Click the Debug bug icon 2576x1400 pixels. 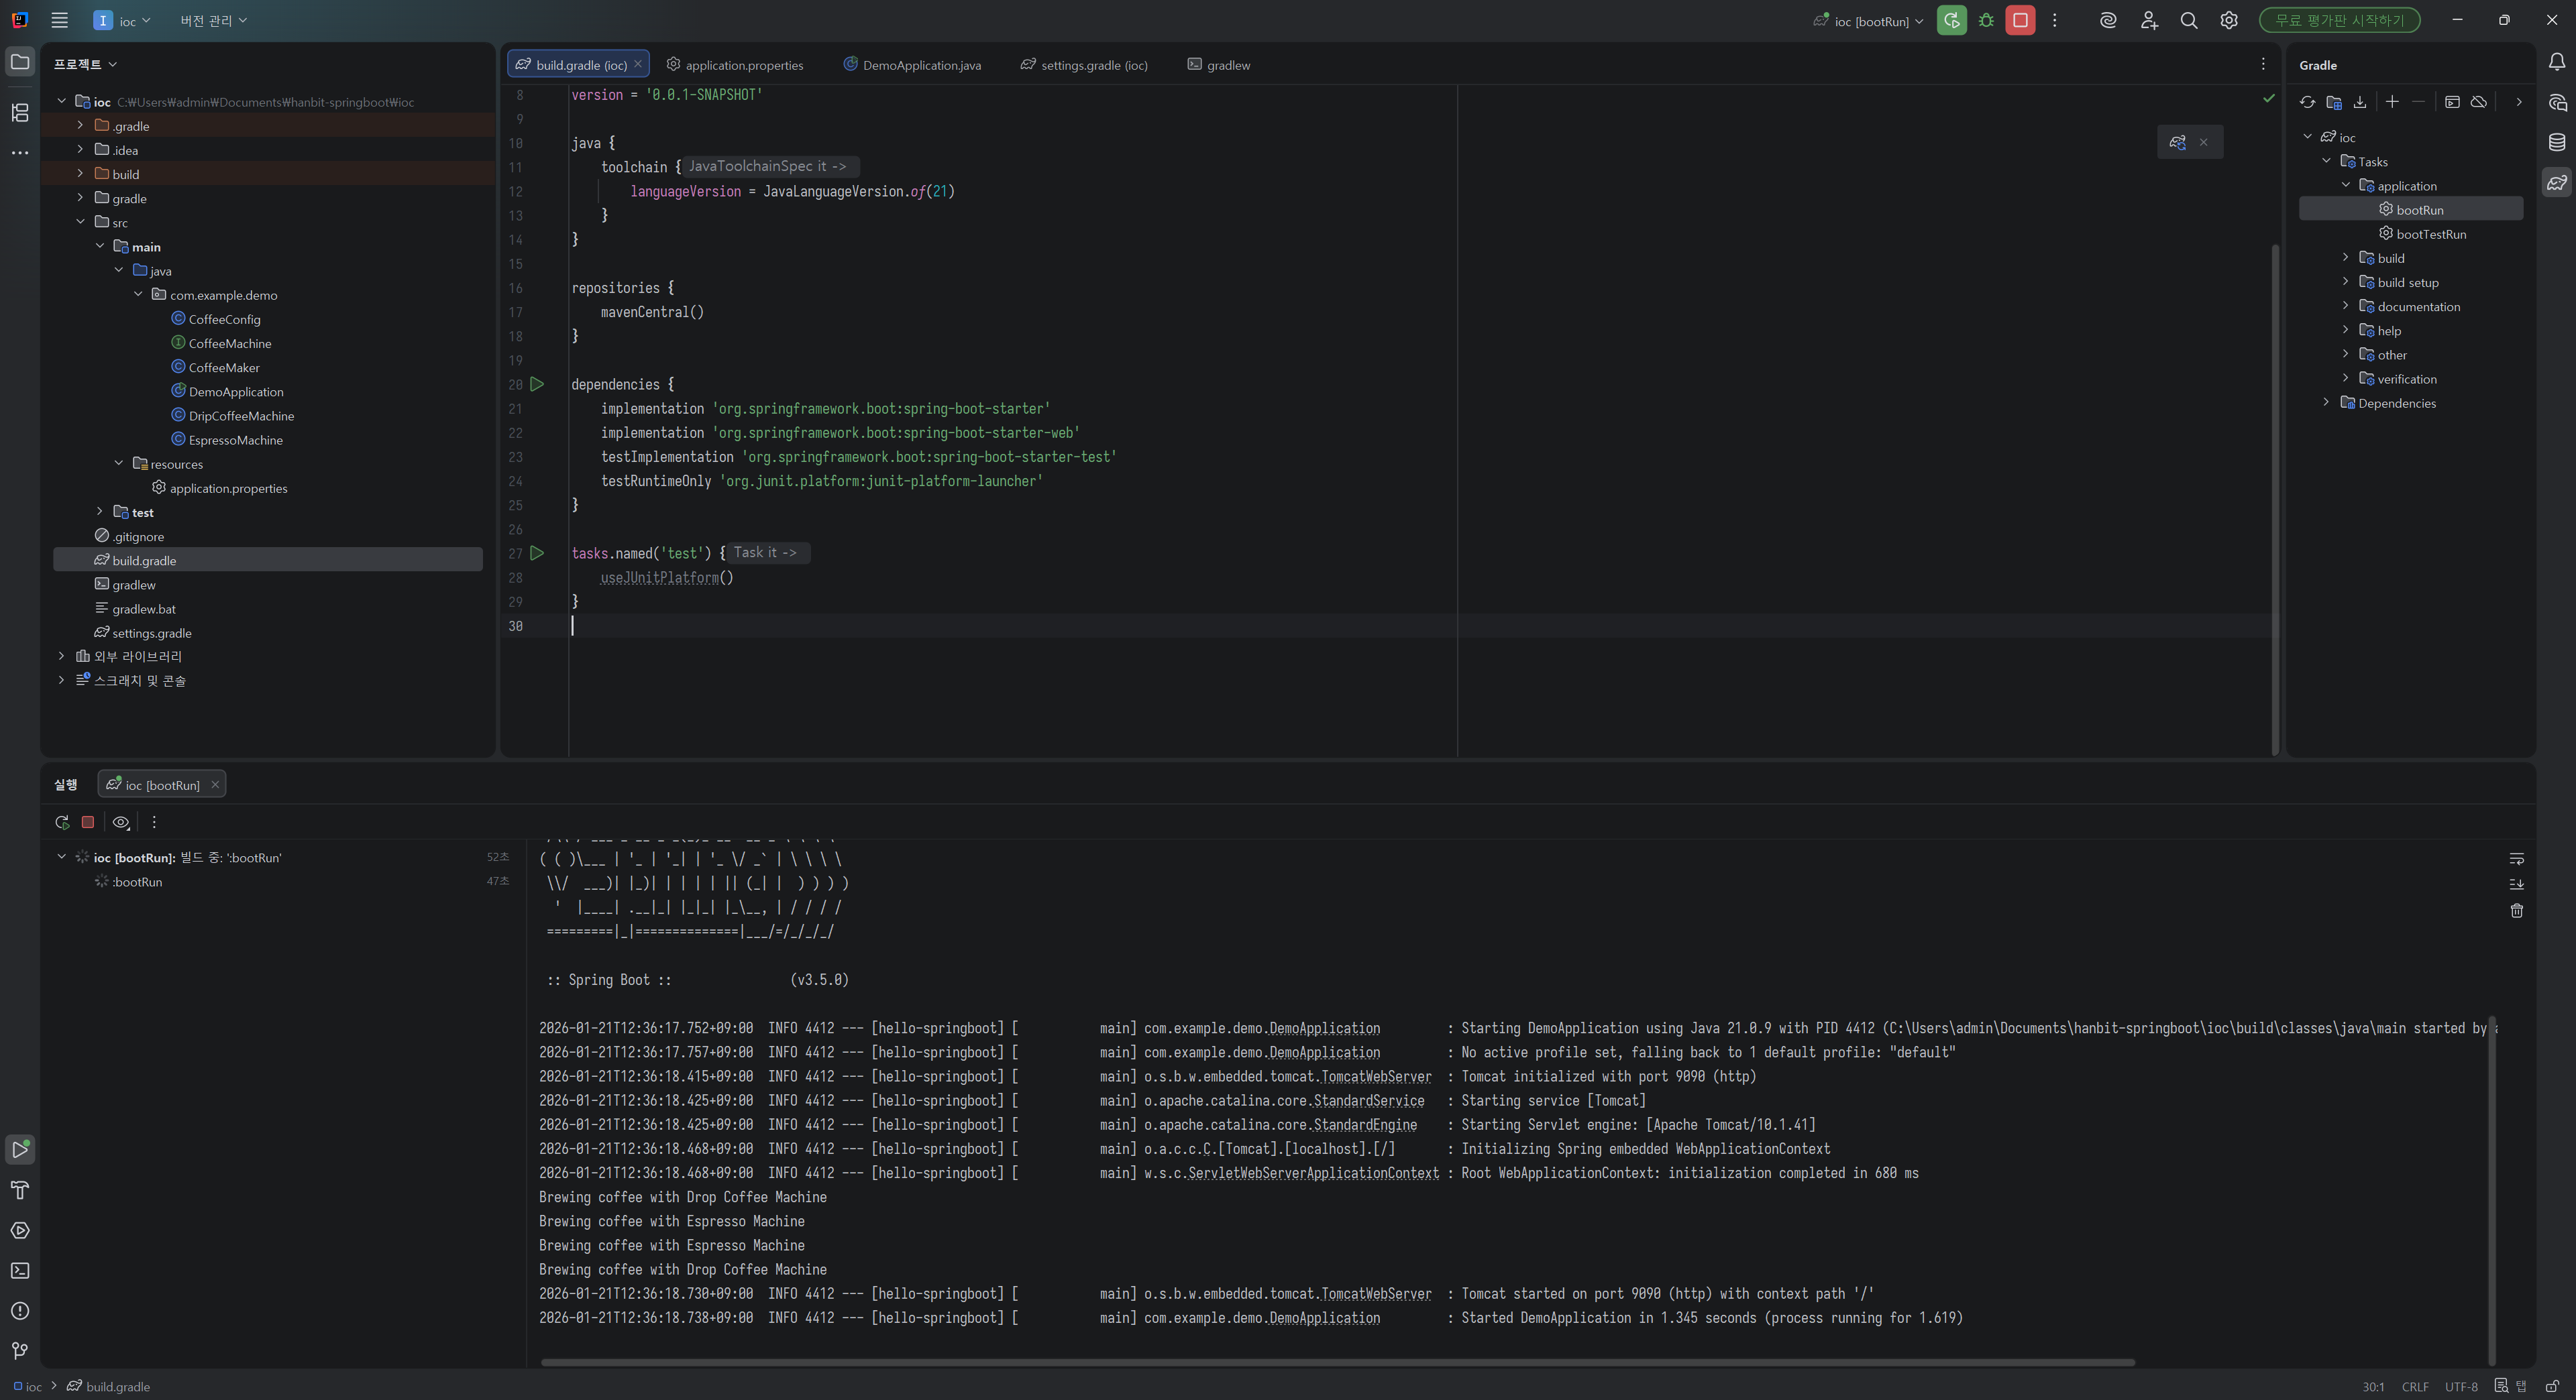tap(1986, 21)
